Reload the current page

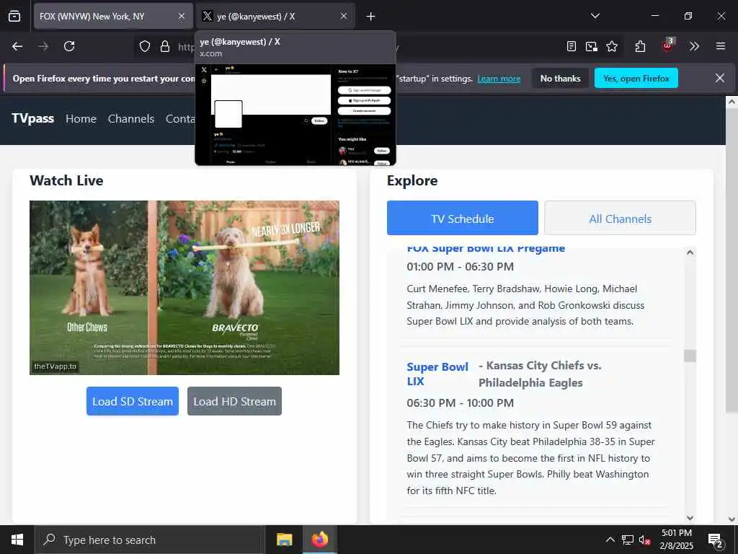tap(69, 46)
